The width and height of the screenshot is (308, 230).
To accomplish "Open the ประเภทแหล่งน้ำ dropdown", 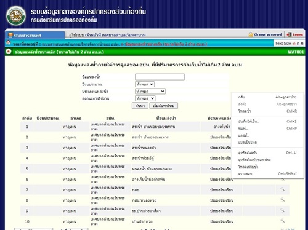I will pyautogui.click(x=150, y=91).
